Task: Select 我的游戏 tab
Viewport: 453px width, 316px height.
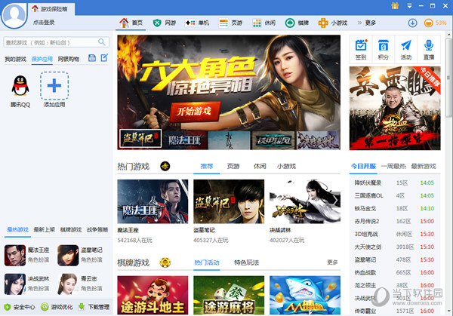Action: (x=15, y=59)
